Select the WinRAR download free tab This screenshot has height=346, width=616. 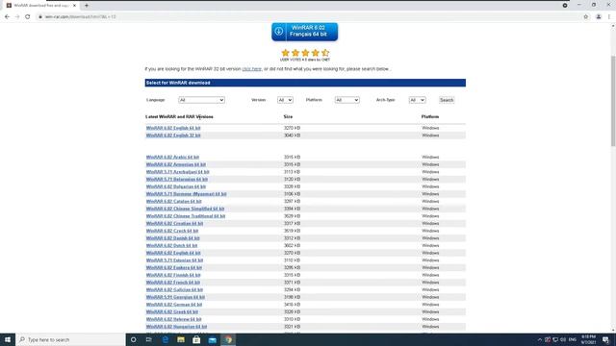coord(41,6)
